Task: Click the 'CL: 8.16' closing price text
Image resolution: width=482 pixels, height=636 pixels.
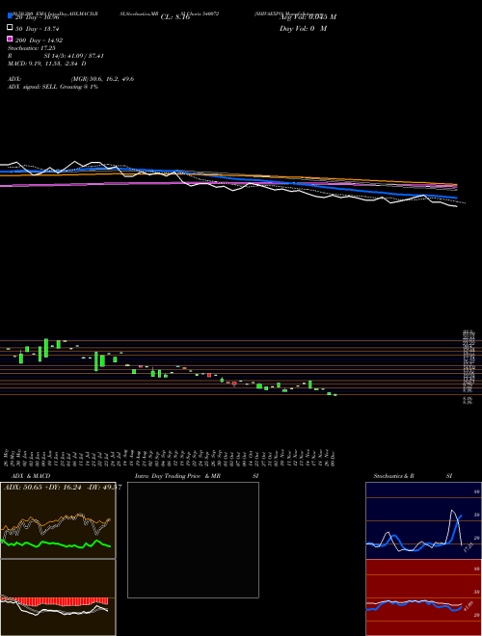Action: tap(175, 17)
